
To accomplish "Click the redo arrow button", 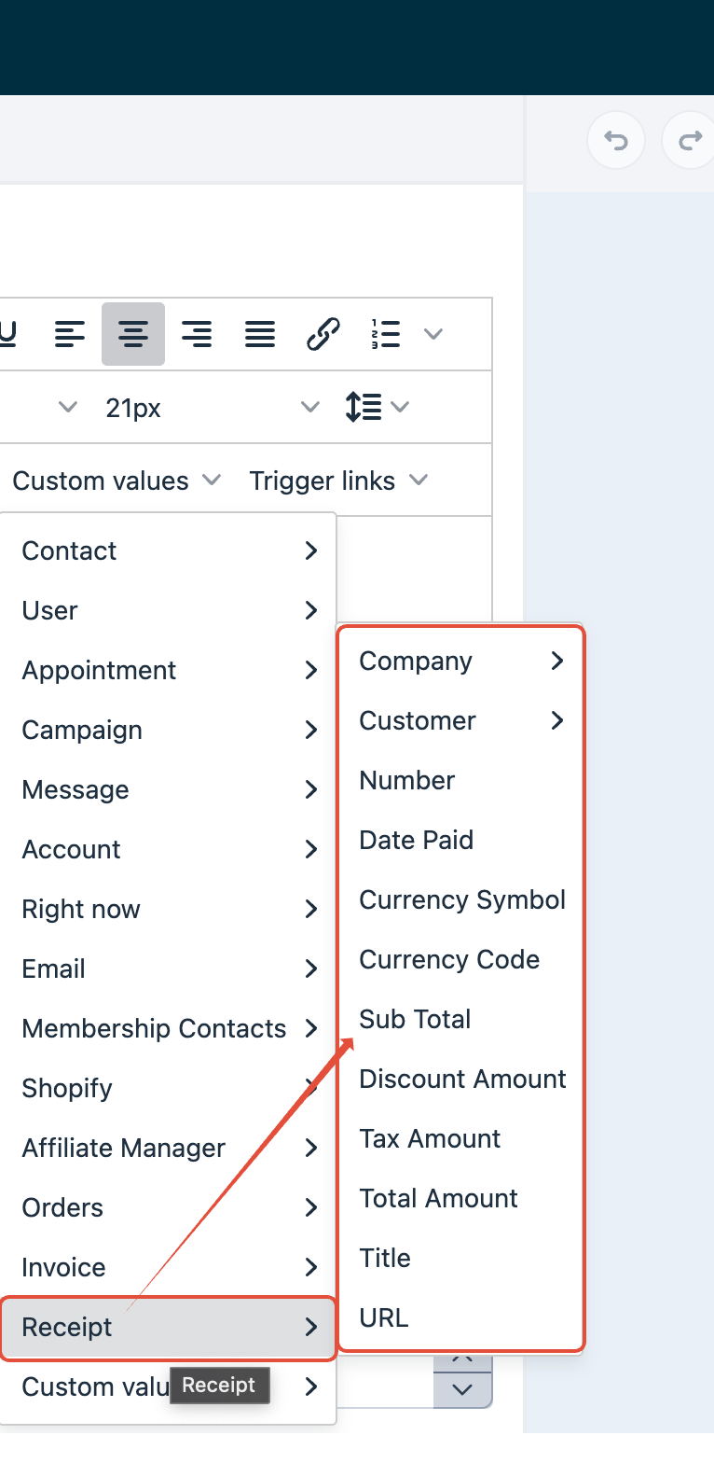I will 689,141.
